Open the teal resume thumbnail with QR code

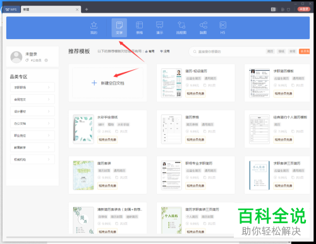(x=171, y=83)
